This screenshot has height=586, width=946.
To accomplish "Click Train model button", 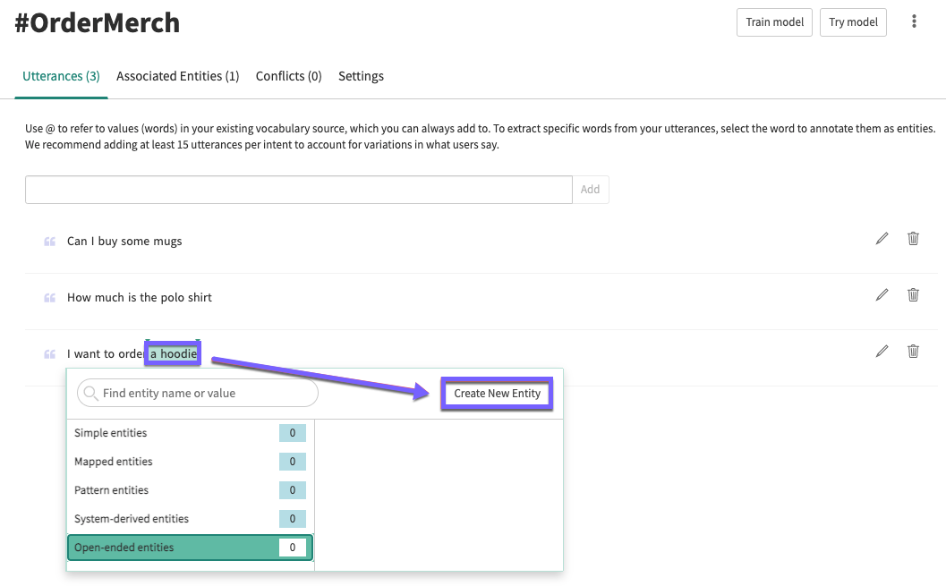I will coord(775,22).
